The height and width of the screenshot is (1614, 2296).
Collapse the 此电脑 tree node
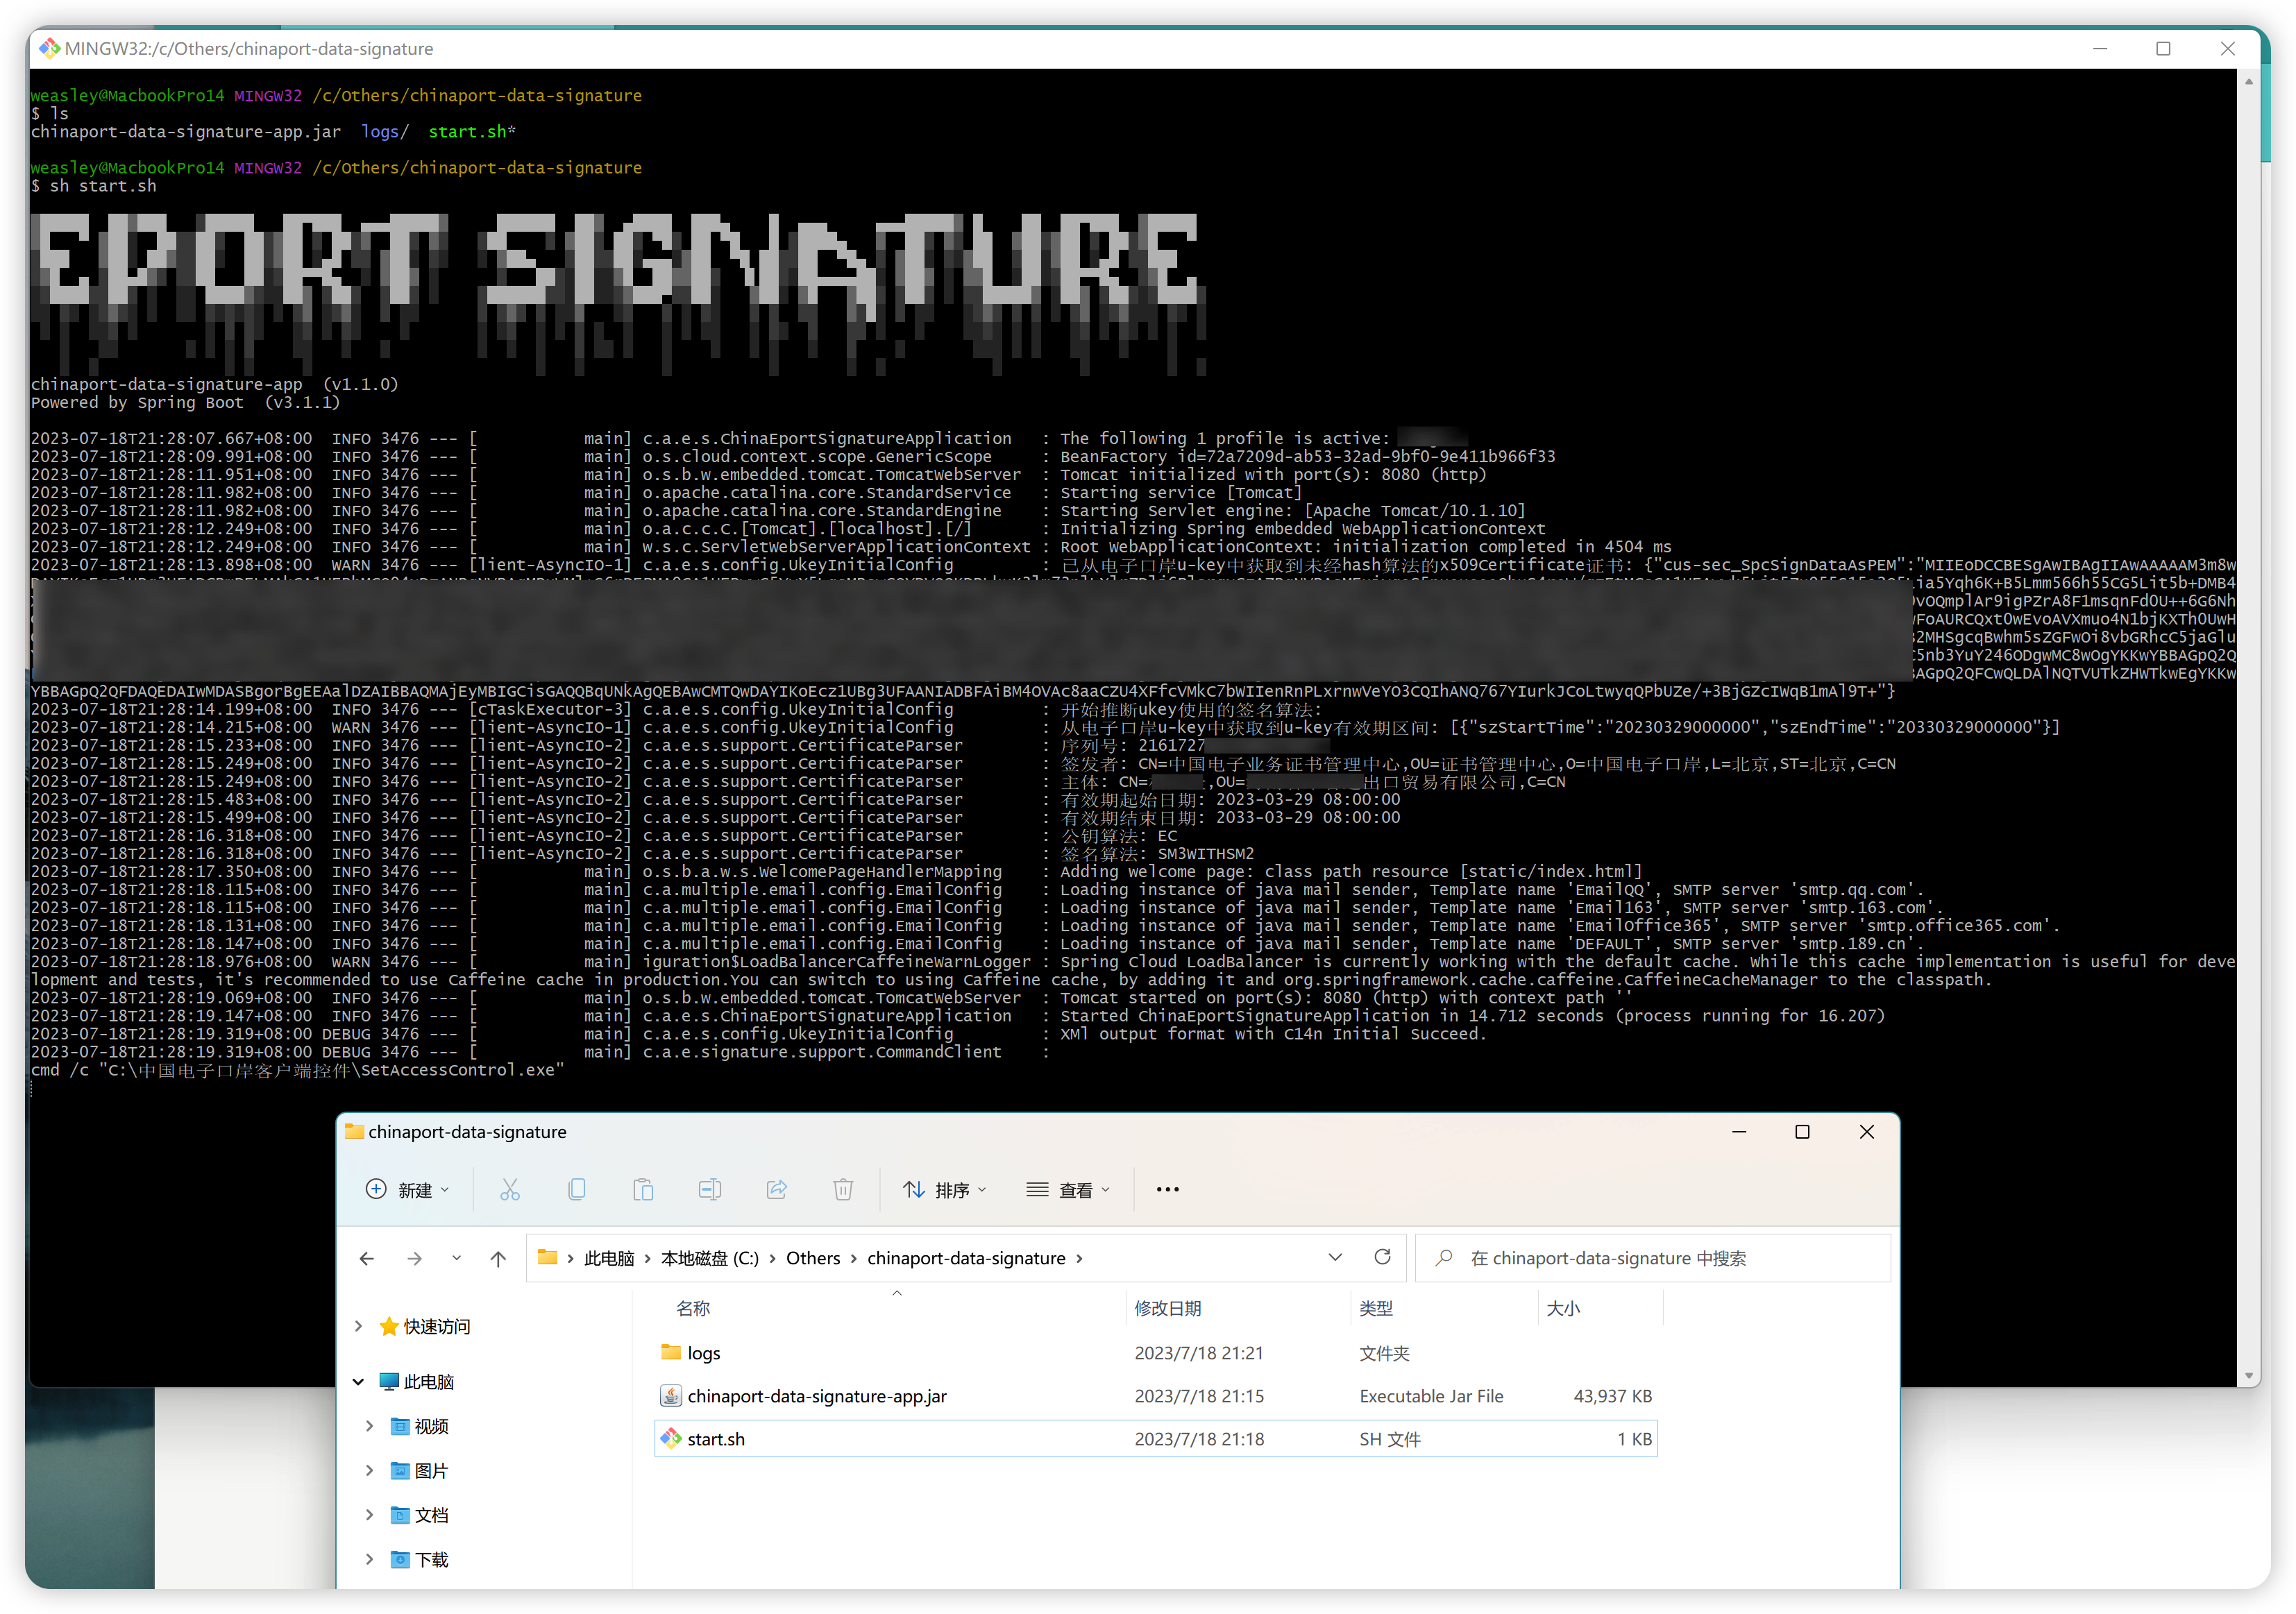pos(359,1382)
